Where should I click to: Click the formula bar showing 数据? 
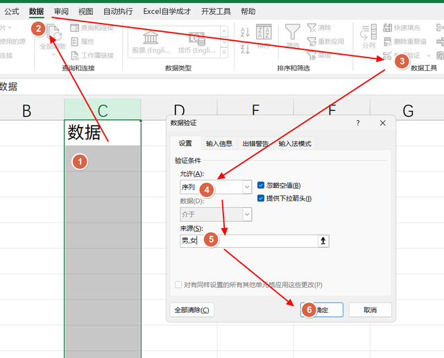coord(222,87)
